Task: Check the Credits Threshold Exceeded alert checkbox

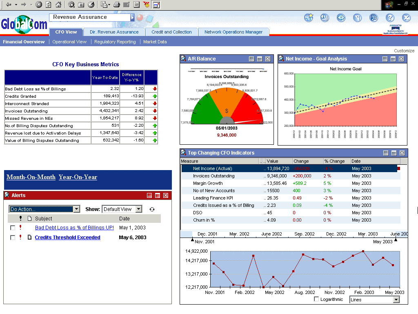Action: tap(13, 238)
